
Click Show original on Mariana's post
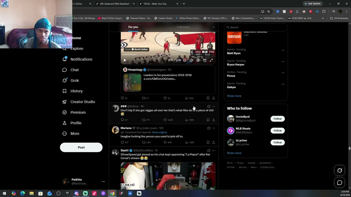click(159, 132)
